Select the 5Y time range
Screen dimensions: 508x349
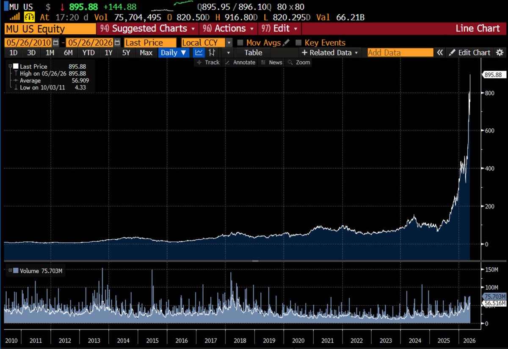click(126, 53)
